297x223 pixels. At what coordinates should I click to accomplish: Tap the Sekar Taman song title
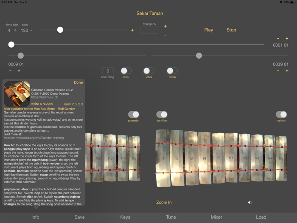[150, 14]
